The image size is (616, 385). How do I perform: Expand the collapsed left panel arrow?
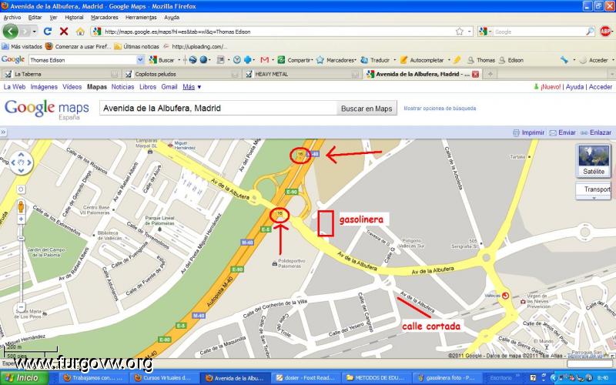(3, 132)
